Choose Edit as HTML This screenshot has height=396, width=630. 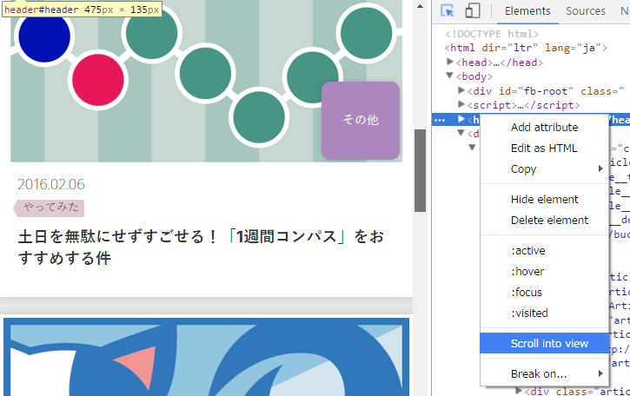click(545, 148)
